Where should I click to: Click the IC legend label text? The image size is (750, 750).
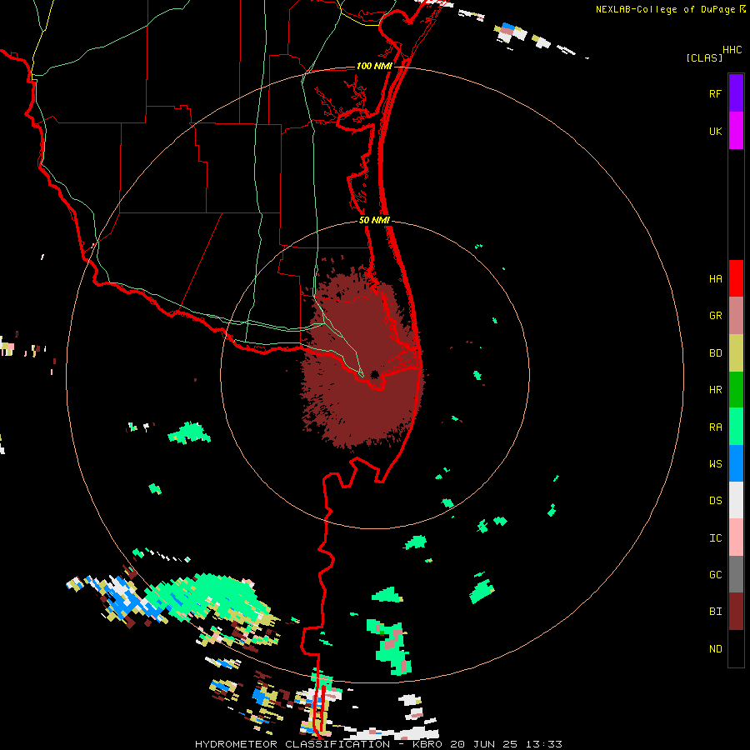[715, 537]
